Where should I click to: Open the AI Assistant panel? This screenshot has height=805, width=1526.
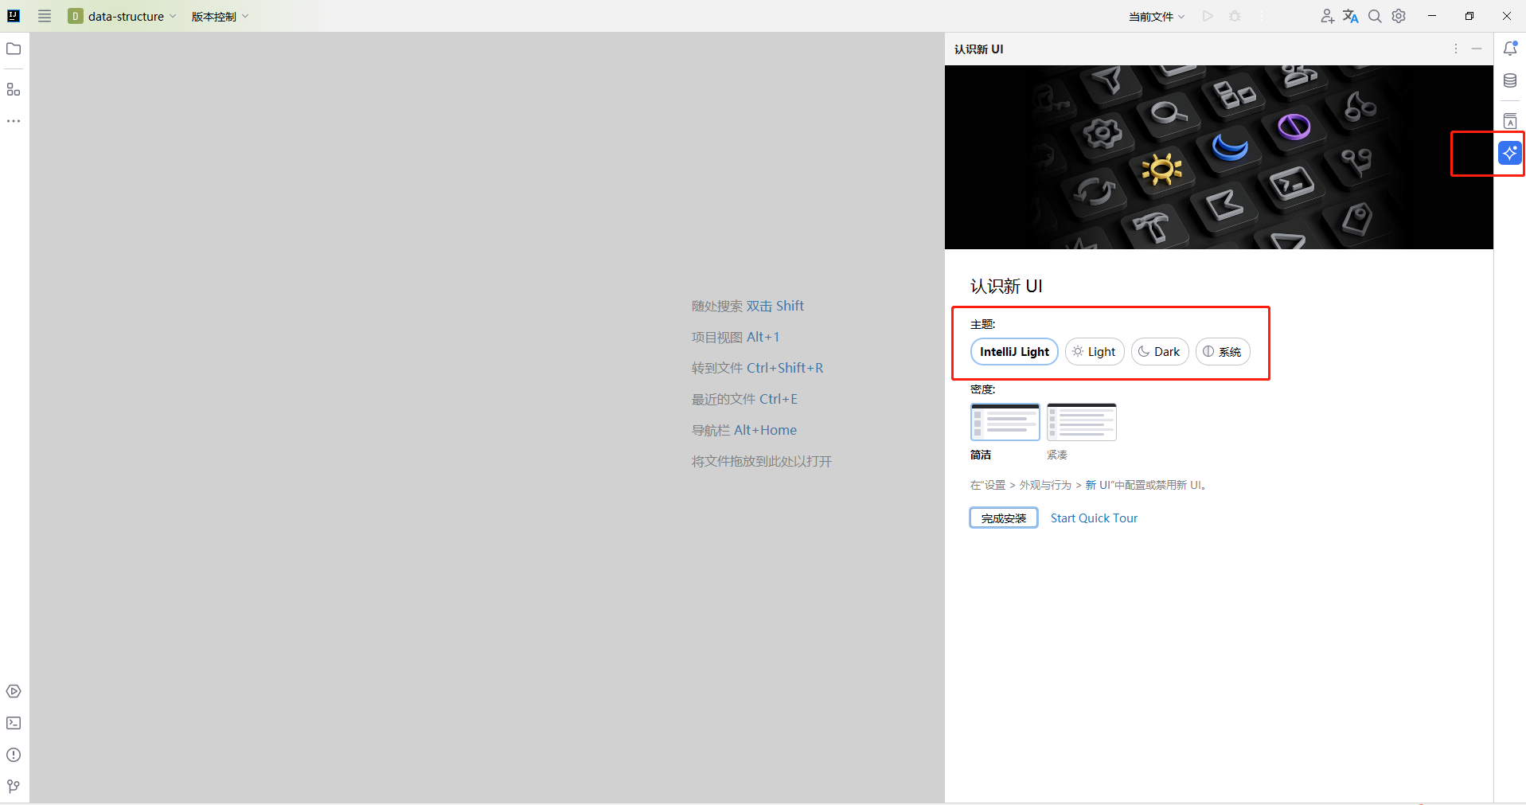click(1509, 153)
